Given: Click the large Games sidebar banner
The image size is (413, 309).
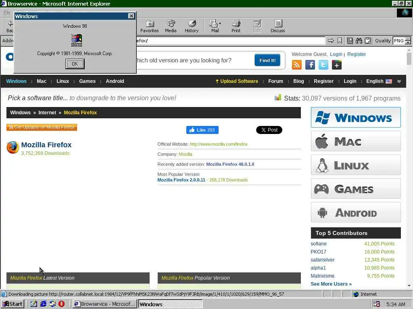Looking at the screenshot, I should pos(356,188).
